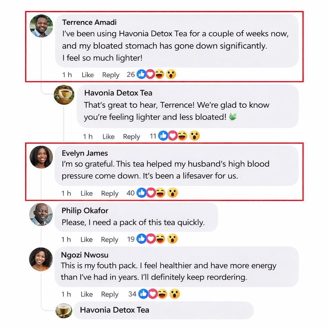Click Havonia Detox Tea's teacup avatar in first reply
This screenshot has height=329, width=329.
pos(64,94)
